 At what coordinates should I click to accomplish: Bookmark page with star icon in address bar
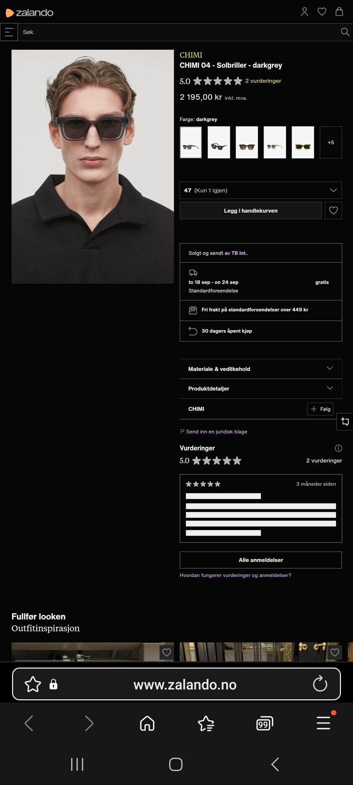click(33, 684)
